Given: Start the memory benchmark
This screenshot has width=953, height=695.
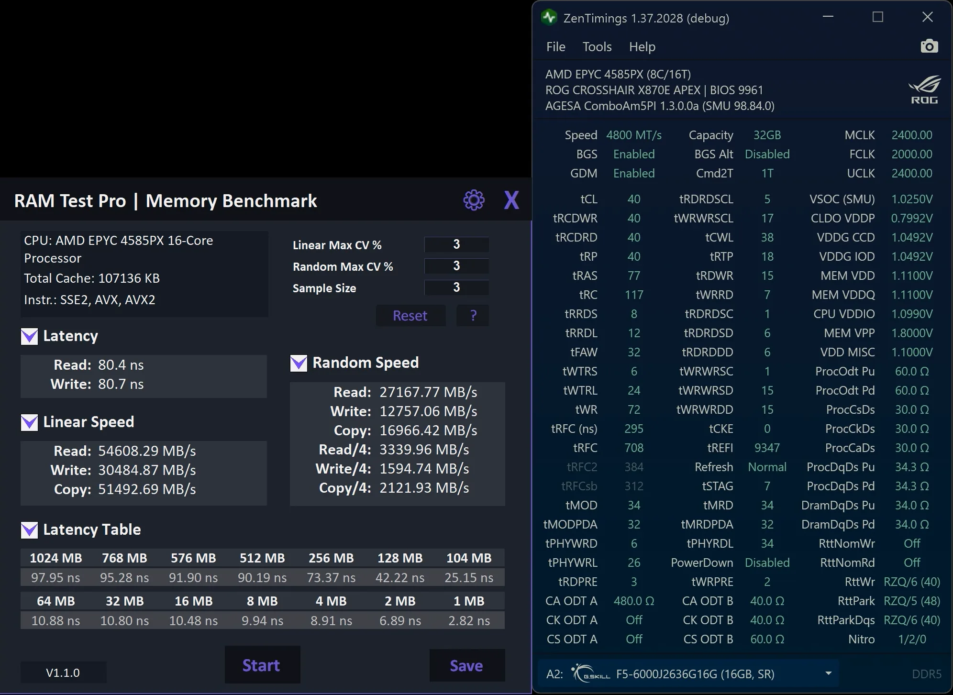Looking at the screenshot, I should [262, 665].
